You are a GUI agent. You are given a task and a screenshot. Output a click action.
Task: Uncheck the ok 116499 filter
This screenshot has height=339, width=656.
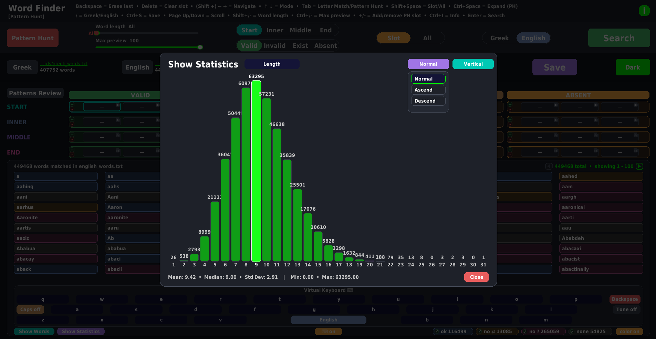click(453, 331)
